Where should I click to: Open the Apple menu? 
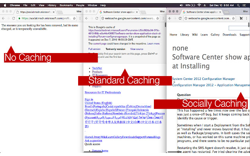[5, 5]
